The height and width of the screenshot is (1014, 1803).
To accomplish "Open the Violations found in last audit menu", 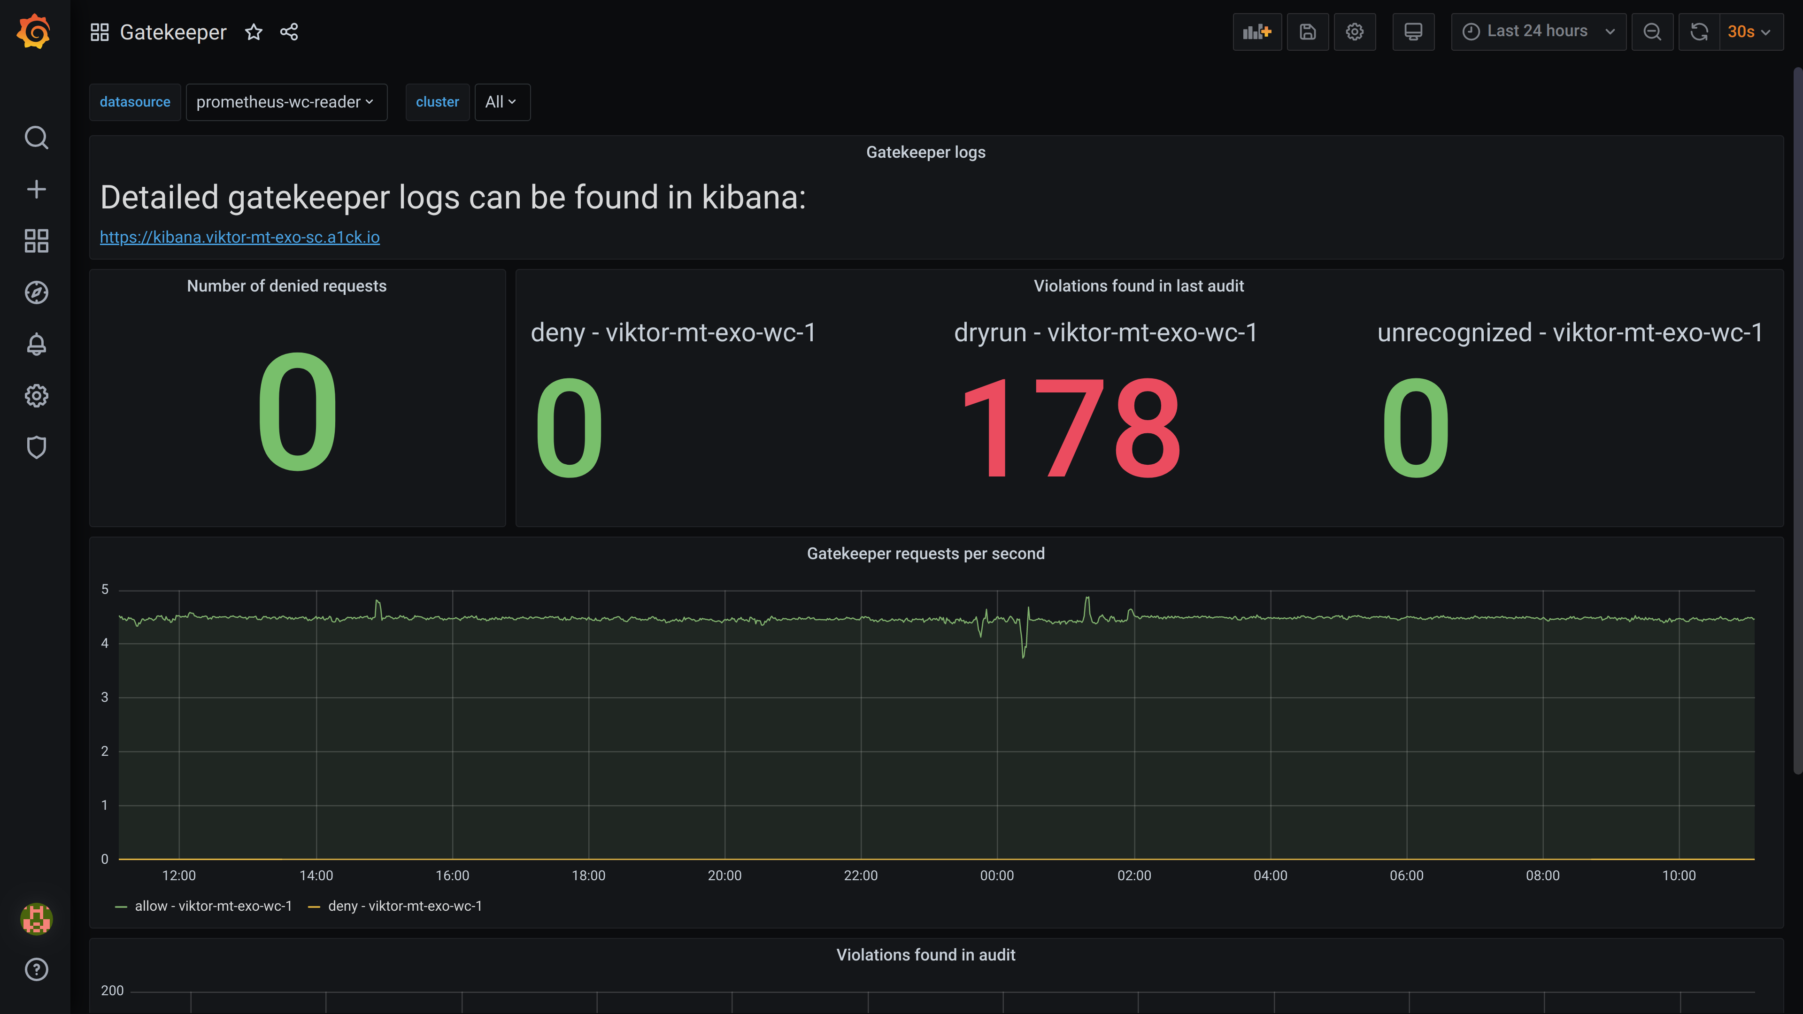I will click(x=1139, y=286).
